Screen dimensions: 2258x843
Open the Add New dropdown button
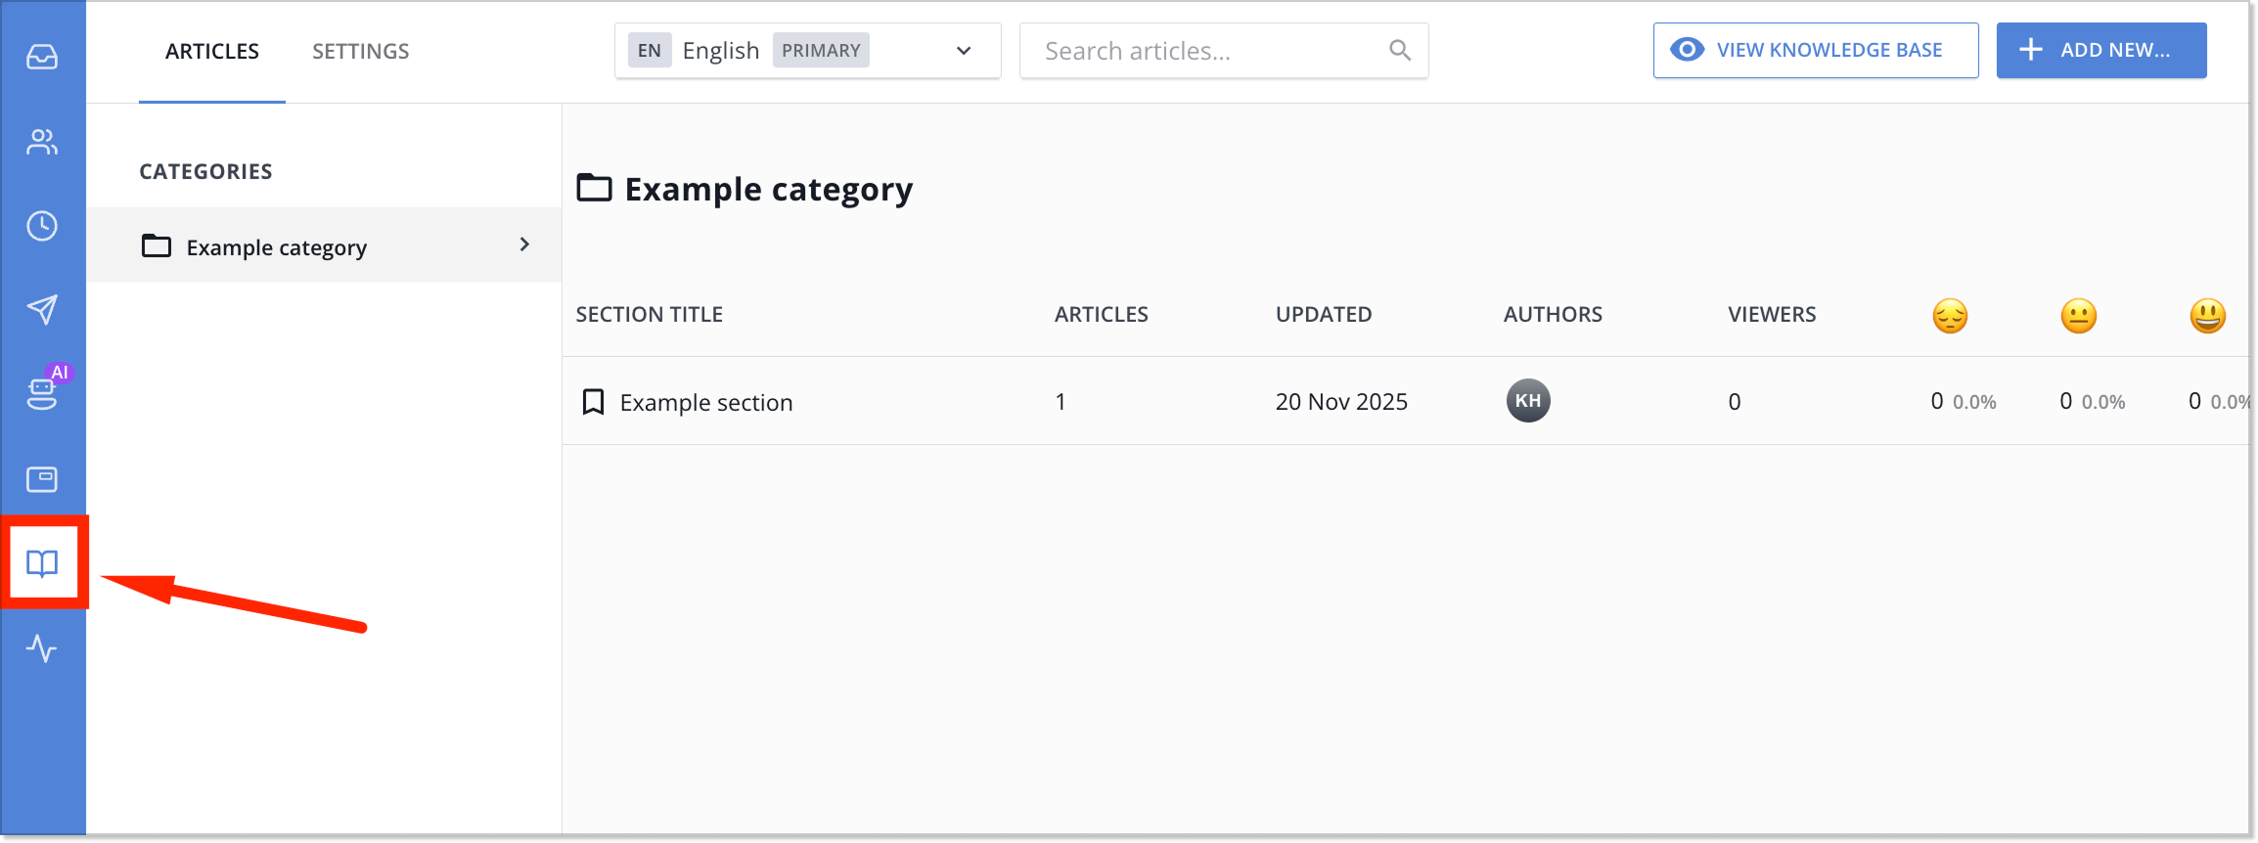coord(2100,50)
